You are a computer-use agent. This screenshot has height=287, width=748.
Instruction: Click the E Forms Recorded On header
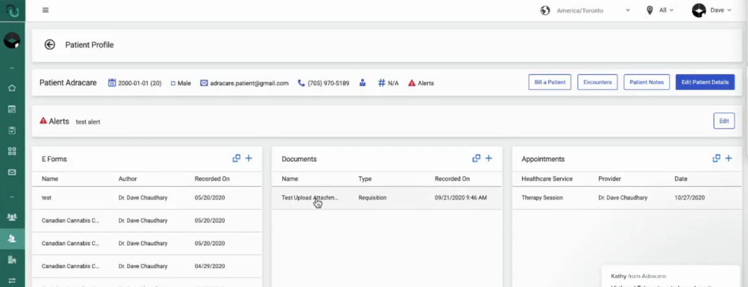[x=212, y=179]
